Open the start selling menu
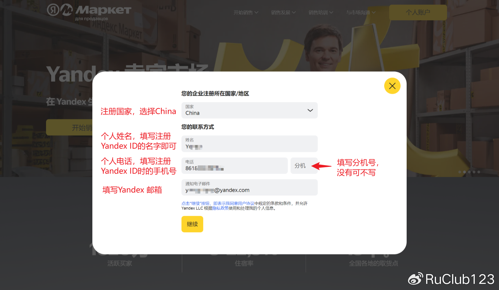499x290 pixels. tap(246, 12)
